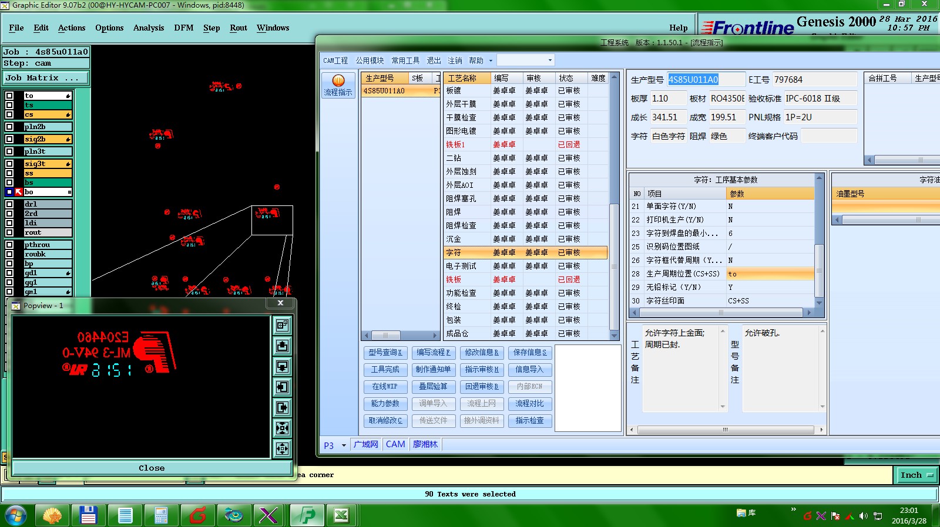
Task: Toggle the display checkbox for layer to
Action: (9, 96)
